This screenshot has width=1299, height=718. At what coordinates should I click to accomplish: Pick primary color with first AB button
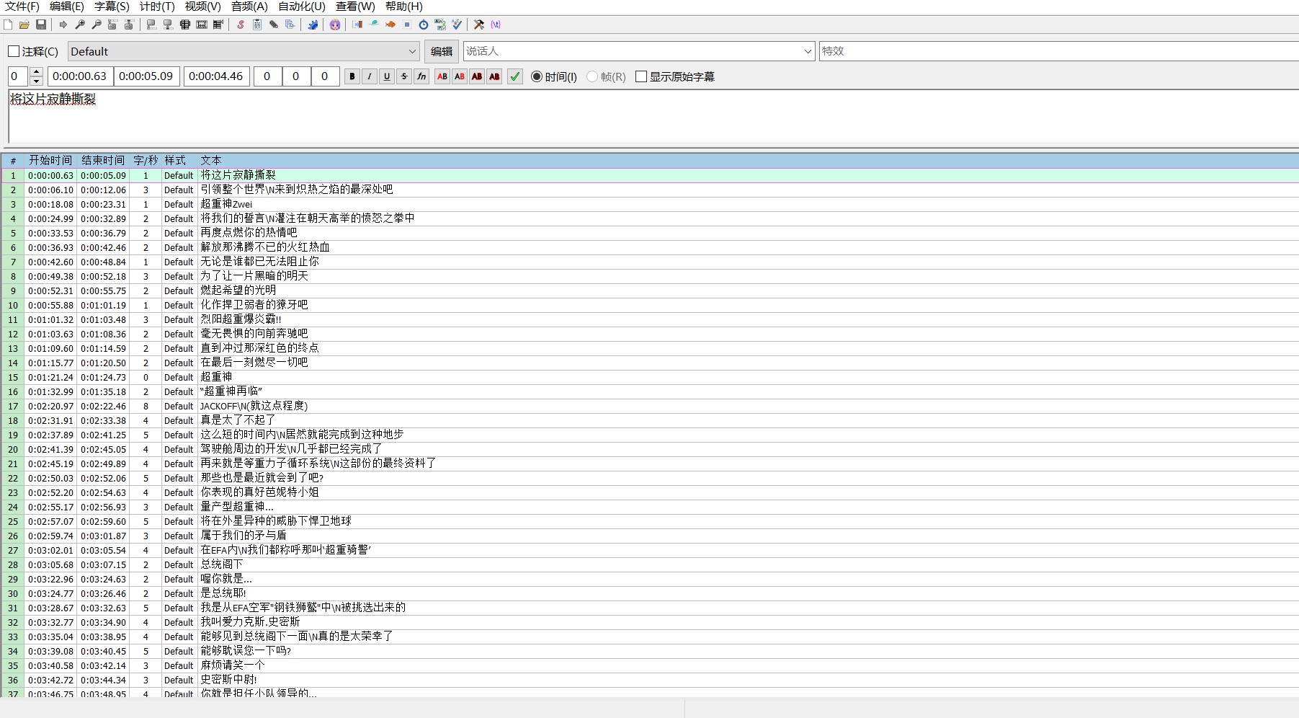point(442,76)
